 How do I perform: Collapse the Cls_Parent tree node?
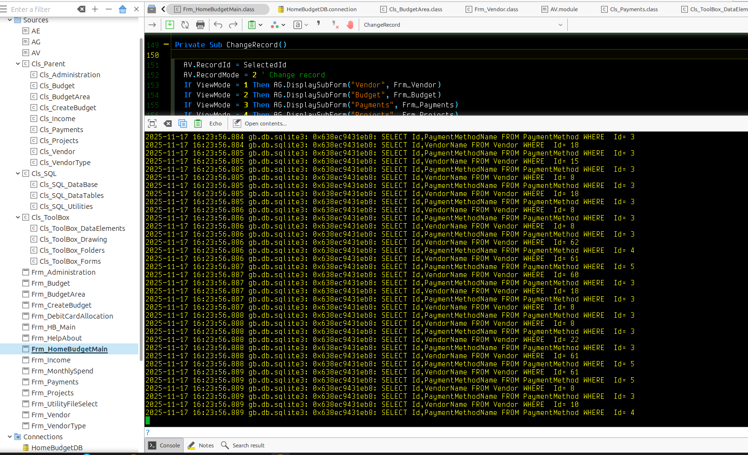[x=18, y=64]
